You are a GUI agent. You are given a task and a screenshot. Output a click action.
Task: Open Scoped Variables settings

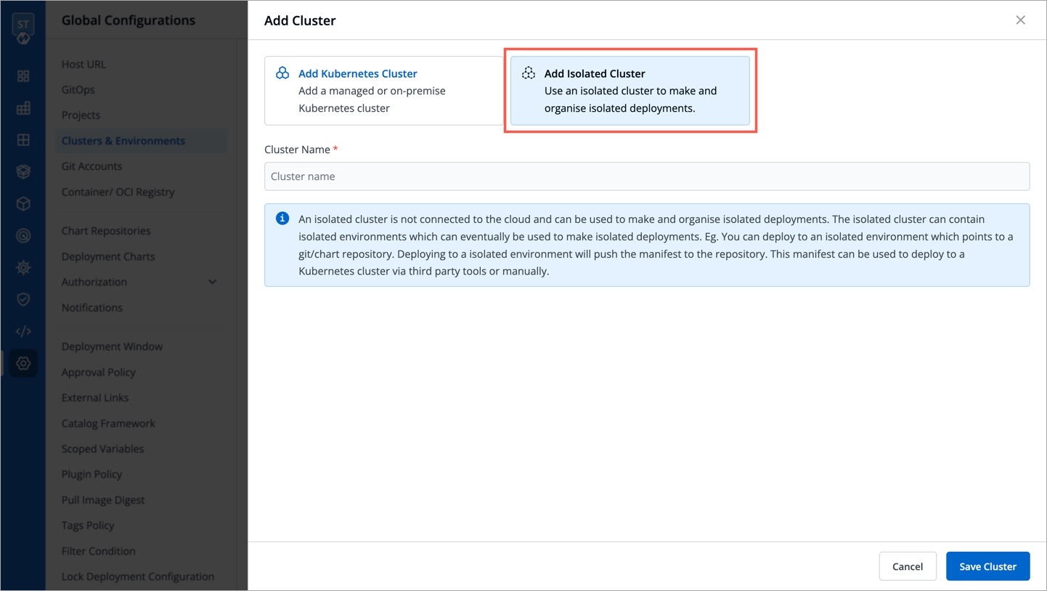[102, 449]
